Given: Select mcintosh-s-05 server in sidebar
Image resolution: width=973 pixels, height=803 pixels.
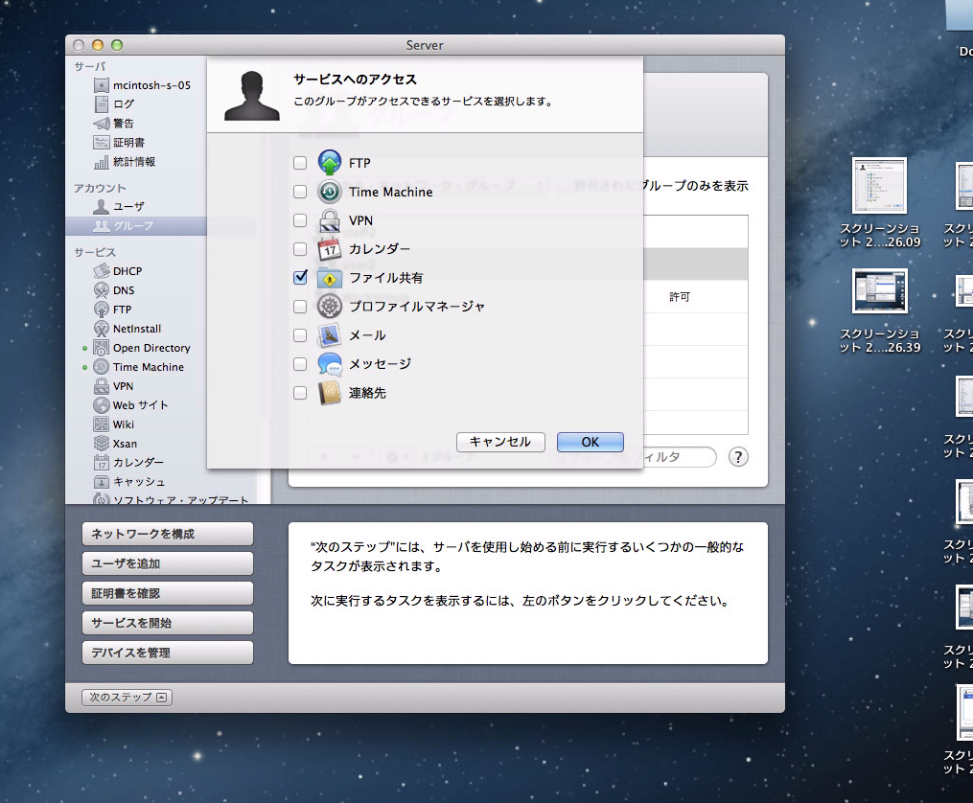Looking at the screenshot, I should [142, 85].
